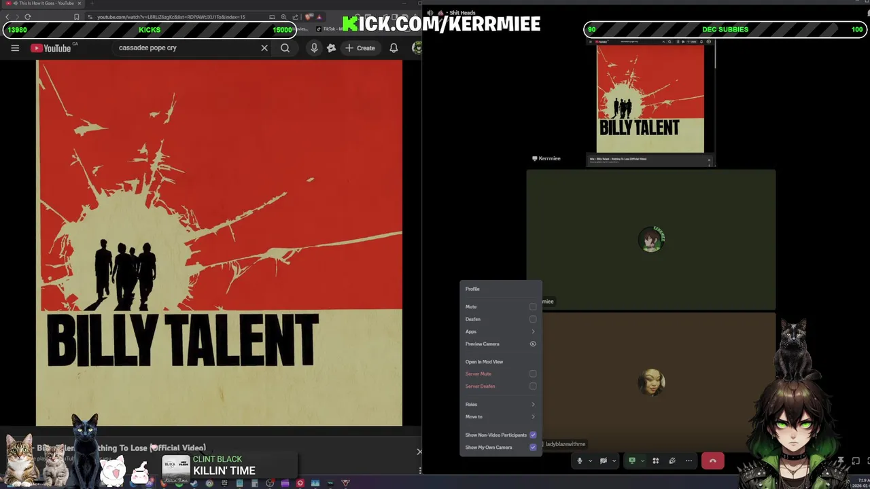Click the YouTube Create button

point(360,48)
